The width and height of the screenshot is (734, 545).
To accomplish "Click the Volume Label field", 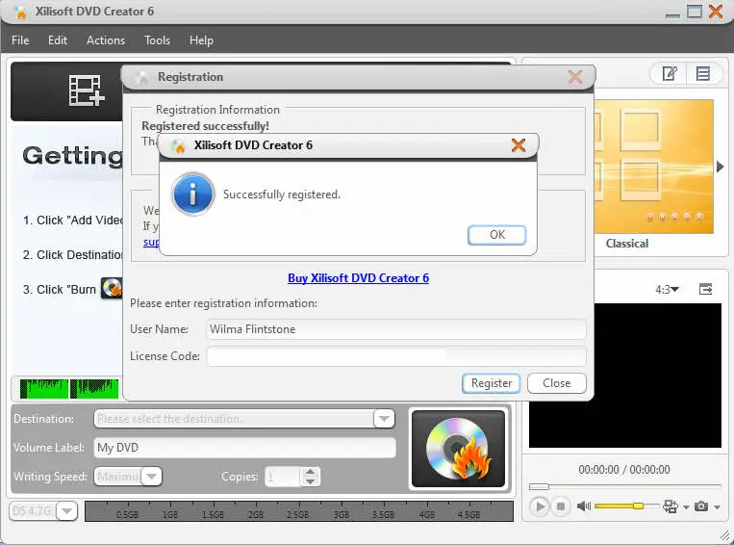I will coord(244,448).
